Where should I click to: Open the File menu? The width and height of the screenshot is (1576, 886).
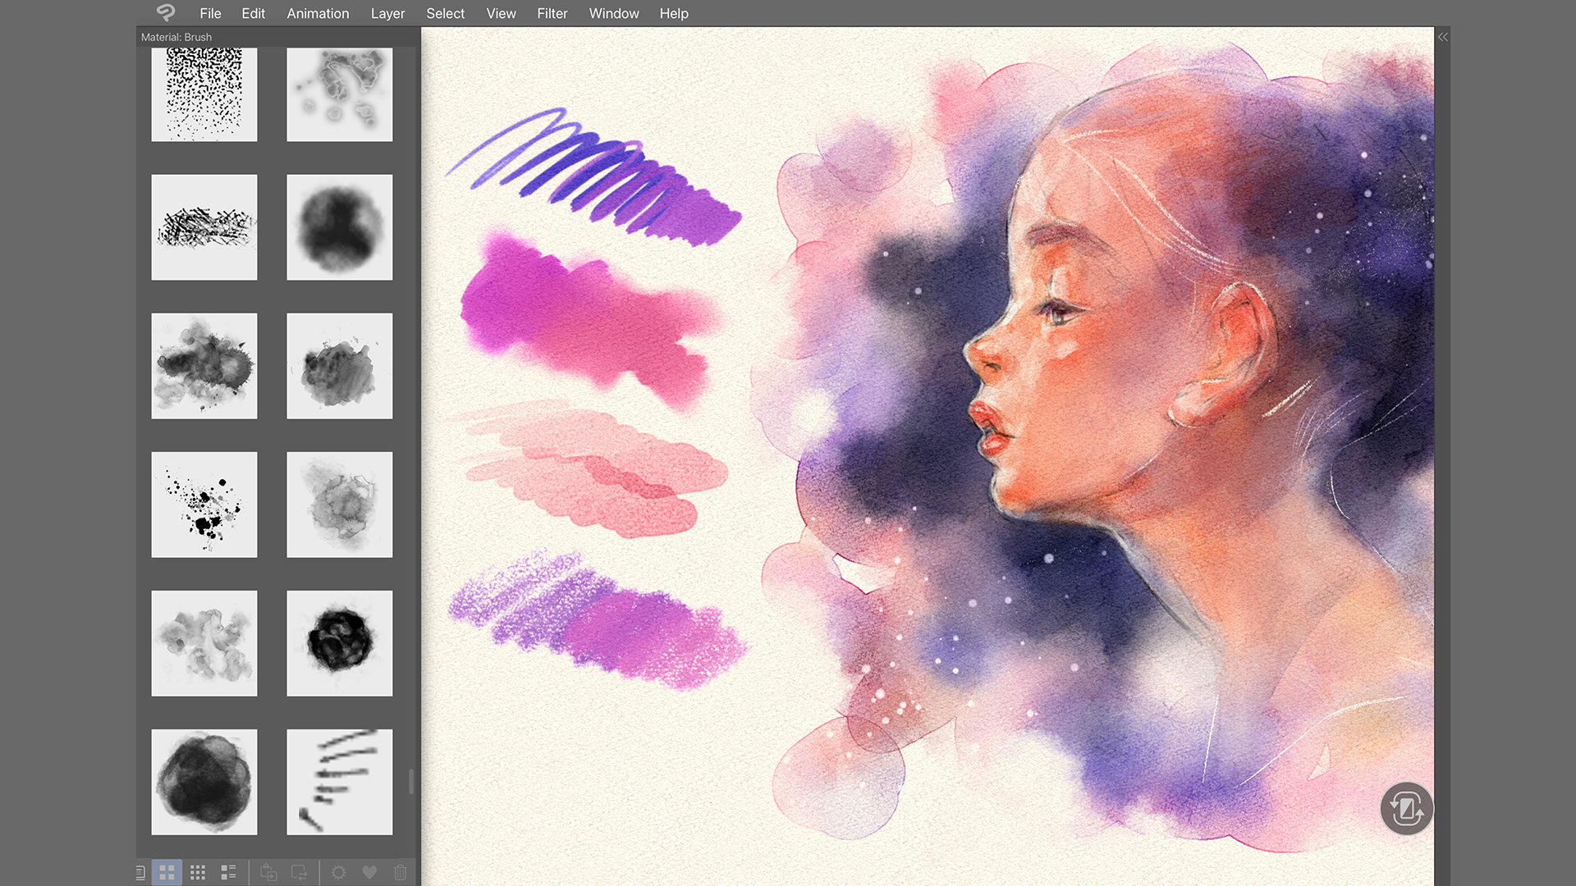point(210,13)
